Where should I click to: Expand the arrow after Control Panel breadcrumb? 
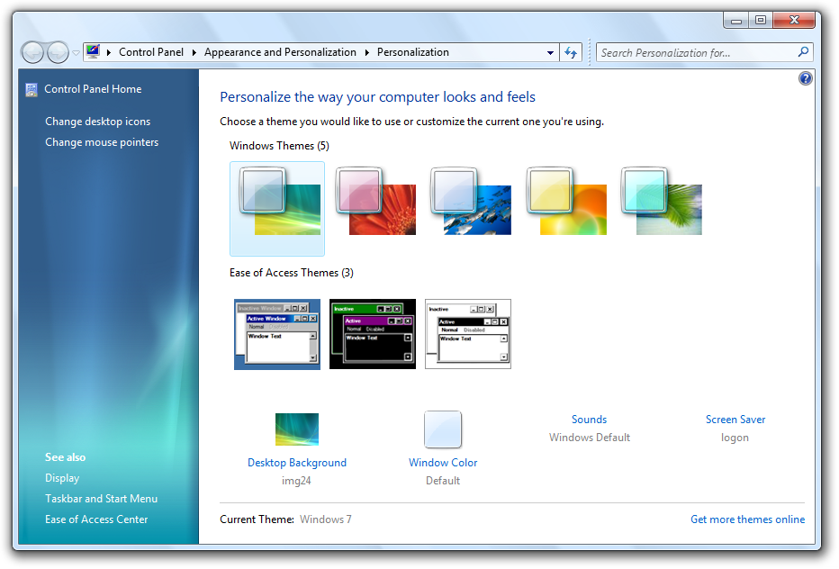(x=194, y=52)
